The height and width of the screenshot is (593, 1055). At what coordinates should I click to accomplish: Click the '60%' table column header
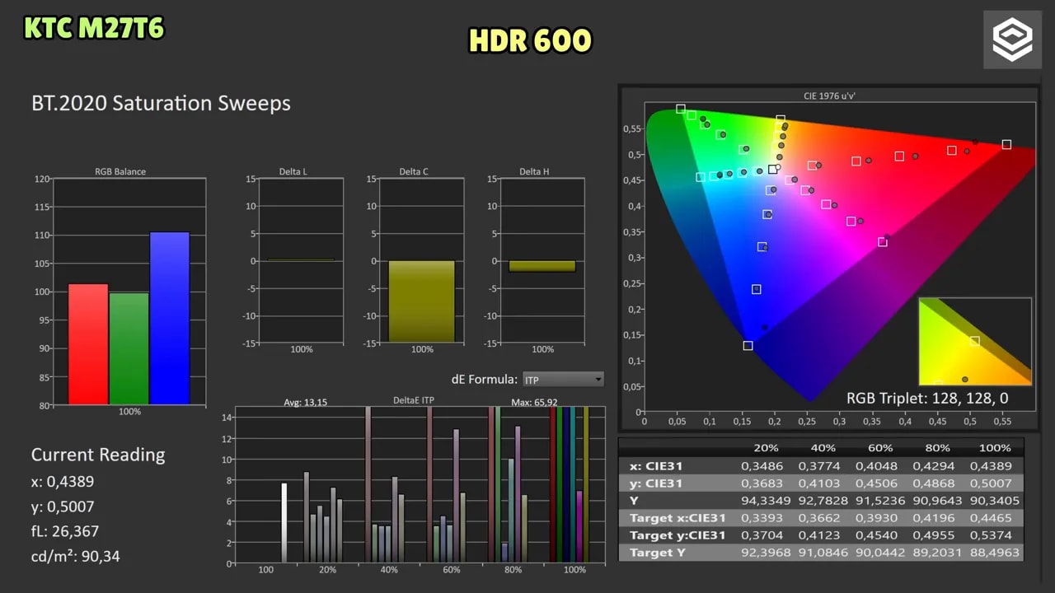click(x=879, y=448)
